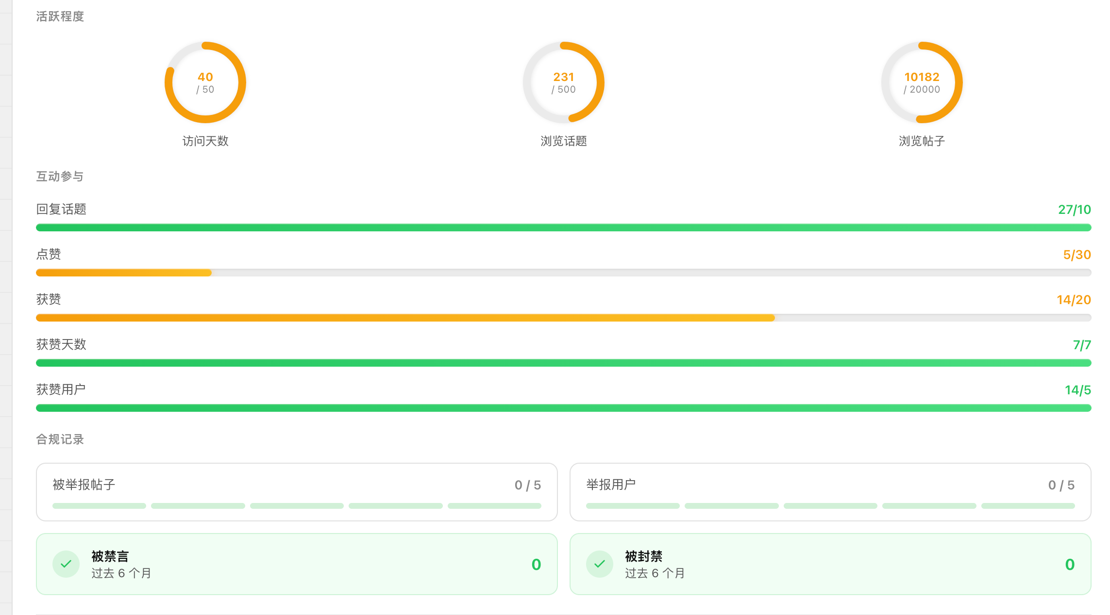Click the 活跃程度 section heading
The image size is (1110, 615).
60,16
